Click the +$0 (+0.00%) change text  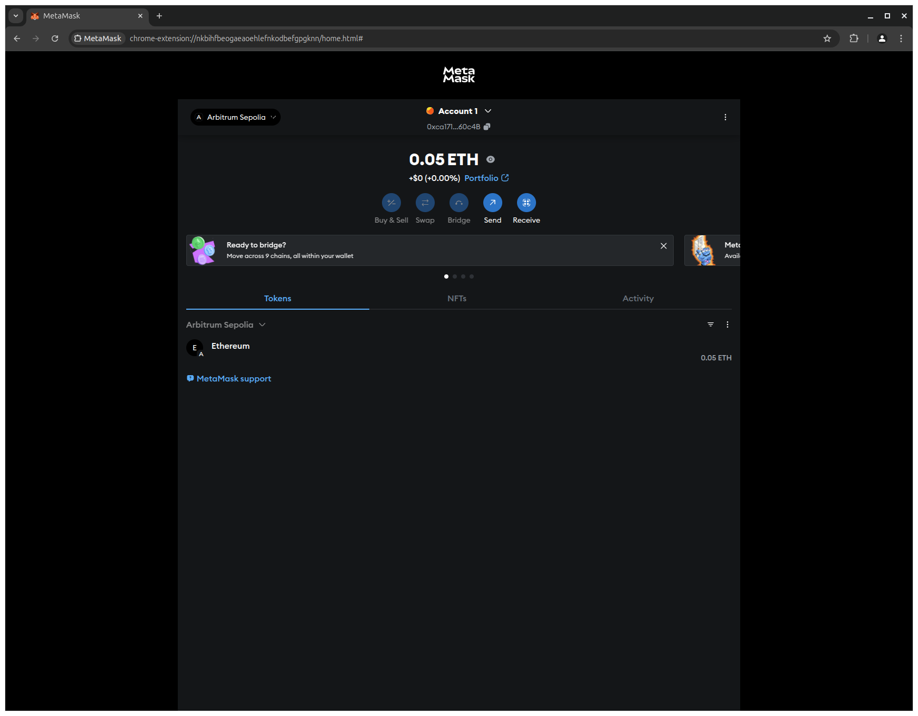tap(434, 178)
